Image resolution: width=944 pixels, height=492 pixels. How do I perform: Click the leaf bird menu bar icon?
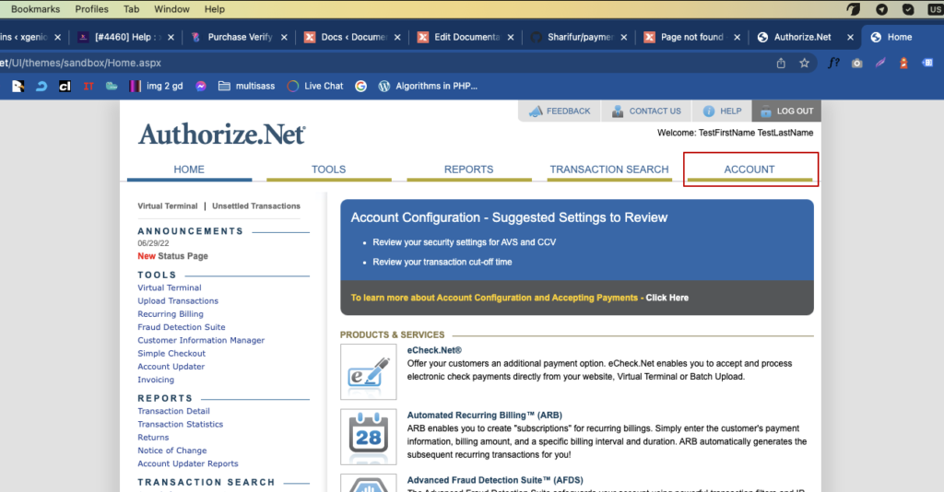click(853, 9)
